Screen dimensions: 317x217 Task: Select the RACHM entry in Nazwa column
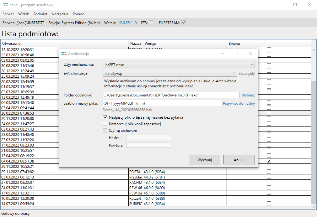click(x=136, y=182)
